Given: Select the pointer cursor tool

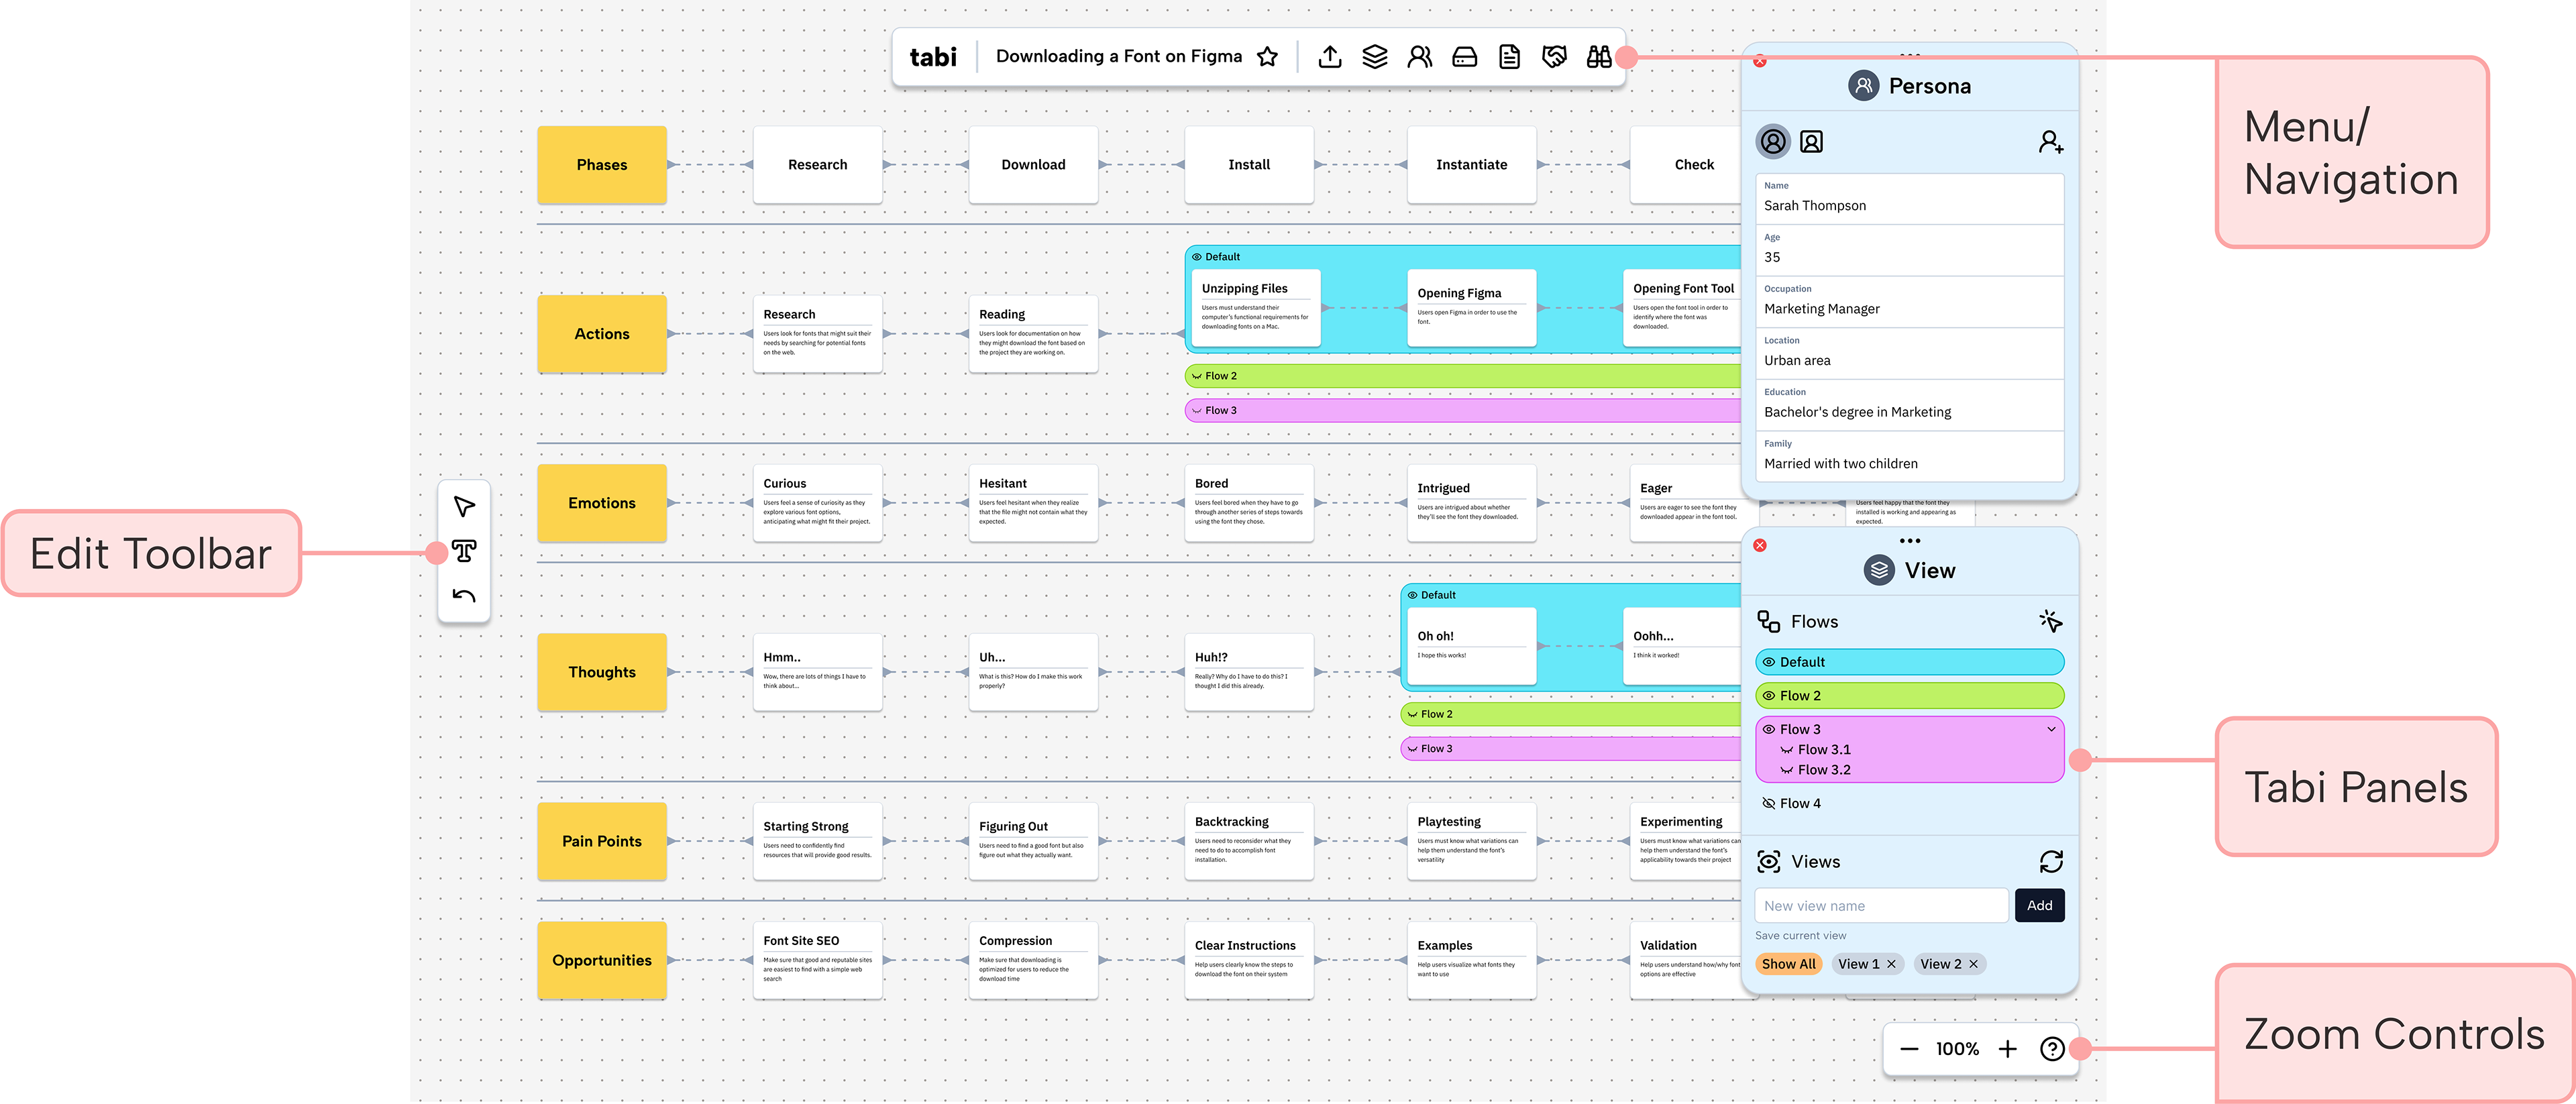Looking at the screenshot, I should 464,506.
